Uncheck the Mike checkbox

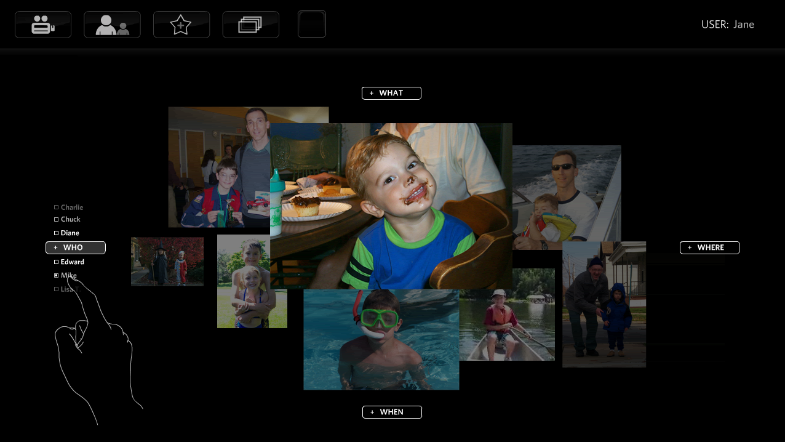pyautogui.click(x=57, y=276)
